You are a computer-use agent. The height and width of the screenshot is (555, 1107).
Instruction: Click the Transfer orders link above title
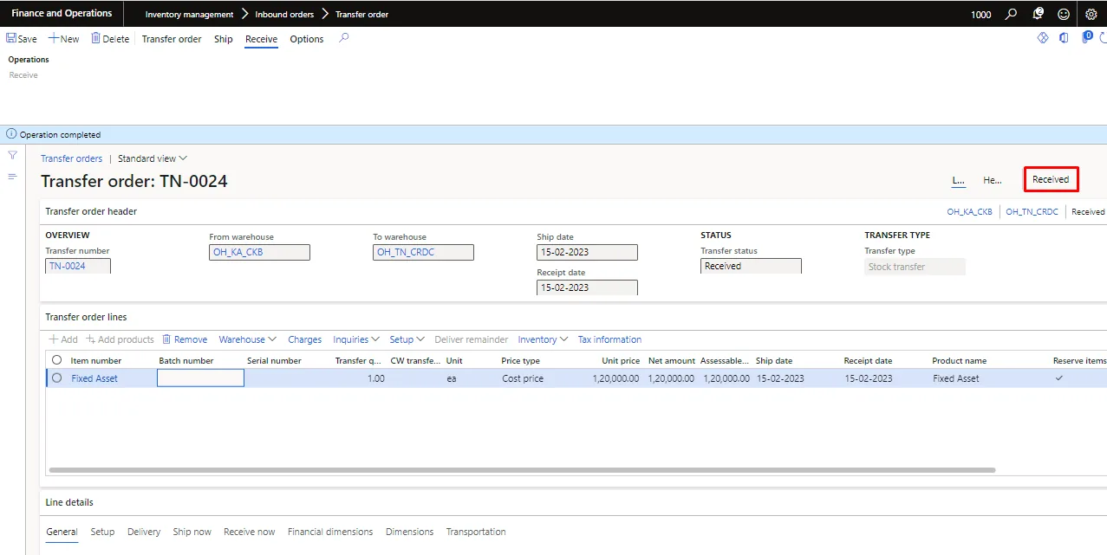click(71, 158)
